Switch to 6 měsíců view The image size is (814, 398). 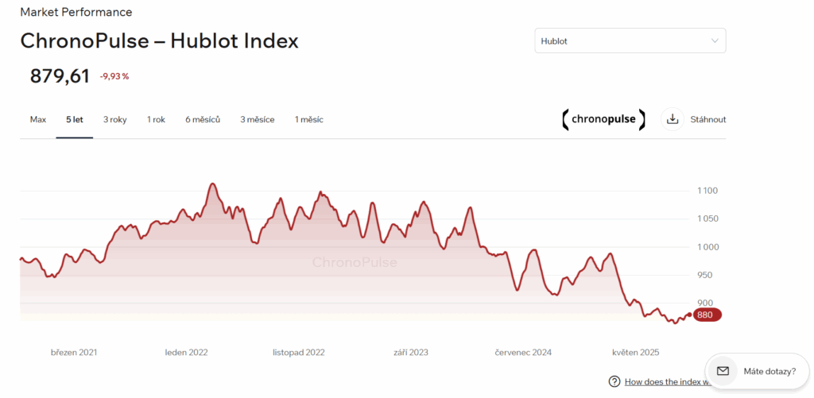[203, 120]
